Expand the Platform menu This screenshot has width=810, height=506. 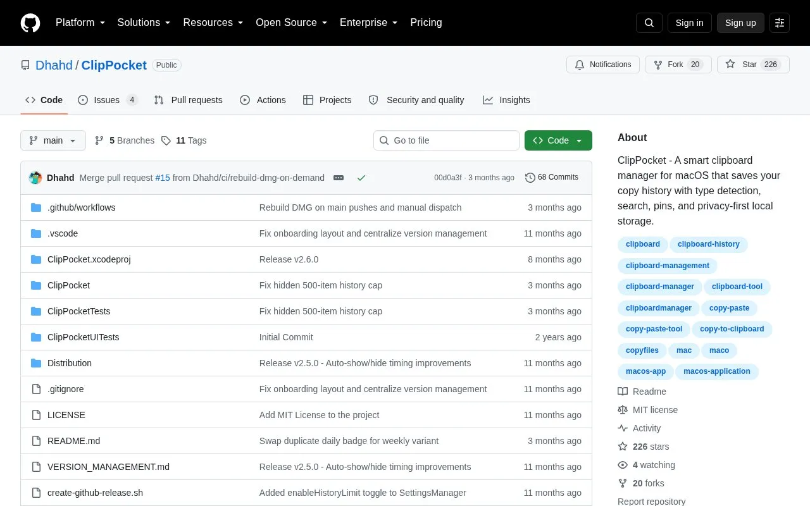point(80,23)
